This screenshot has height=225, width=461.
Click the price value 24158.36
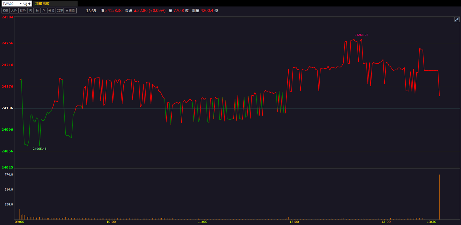tap(114, 11)
